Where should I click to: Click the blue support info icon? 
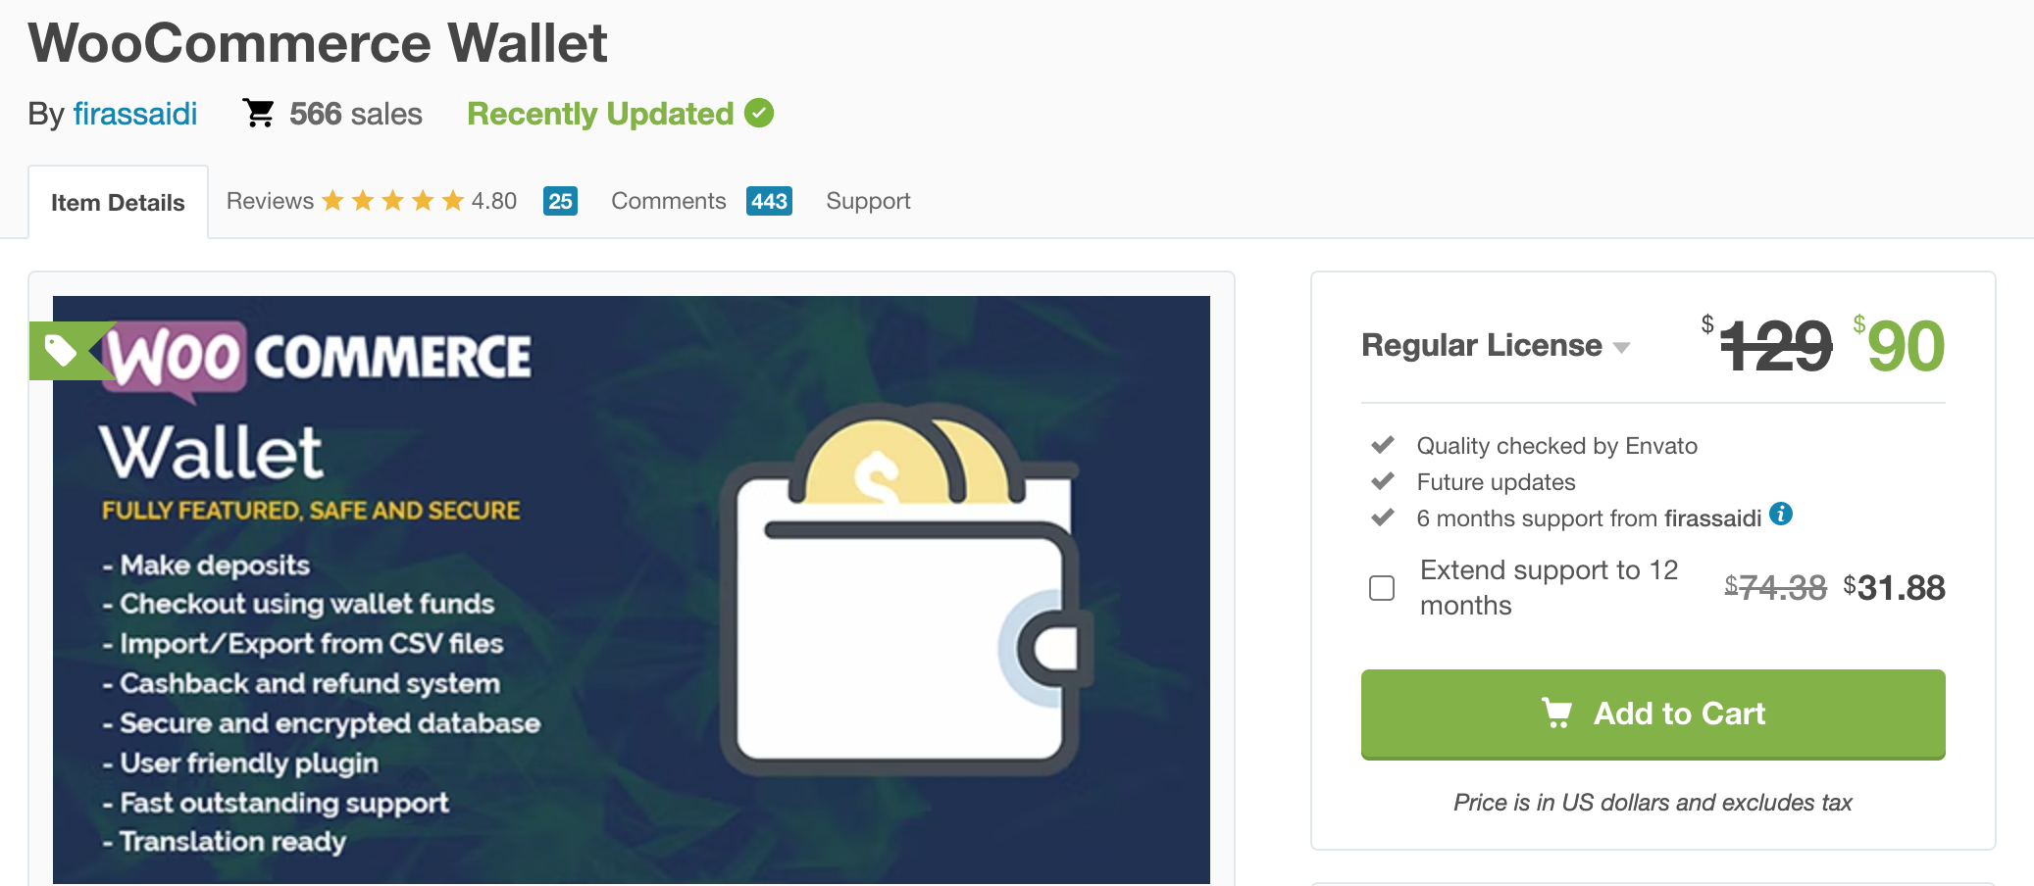[x=1781, y=514]
